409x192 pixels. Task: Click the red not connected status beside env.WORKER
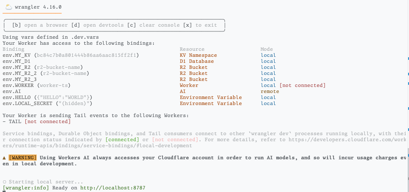tap(302, 85)
